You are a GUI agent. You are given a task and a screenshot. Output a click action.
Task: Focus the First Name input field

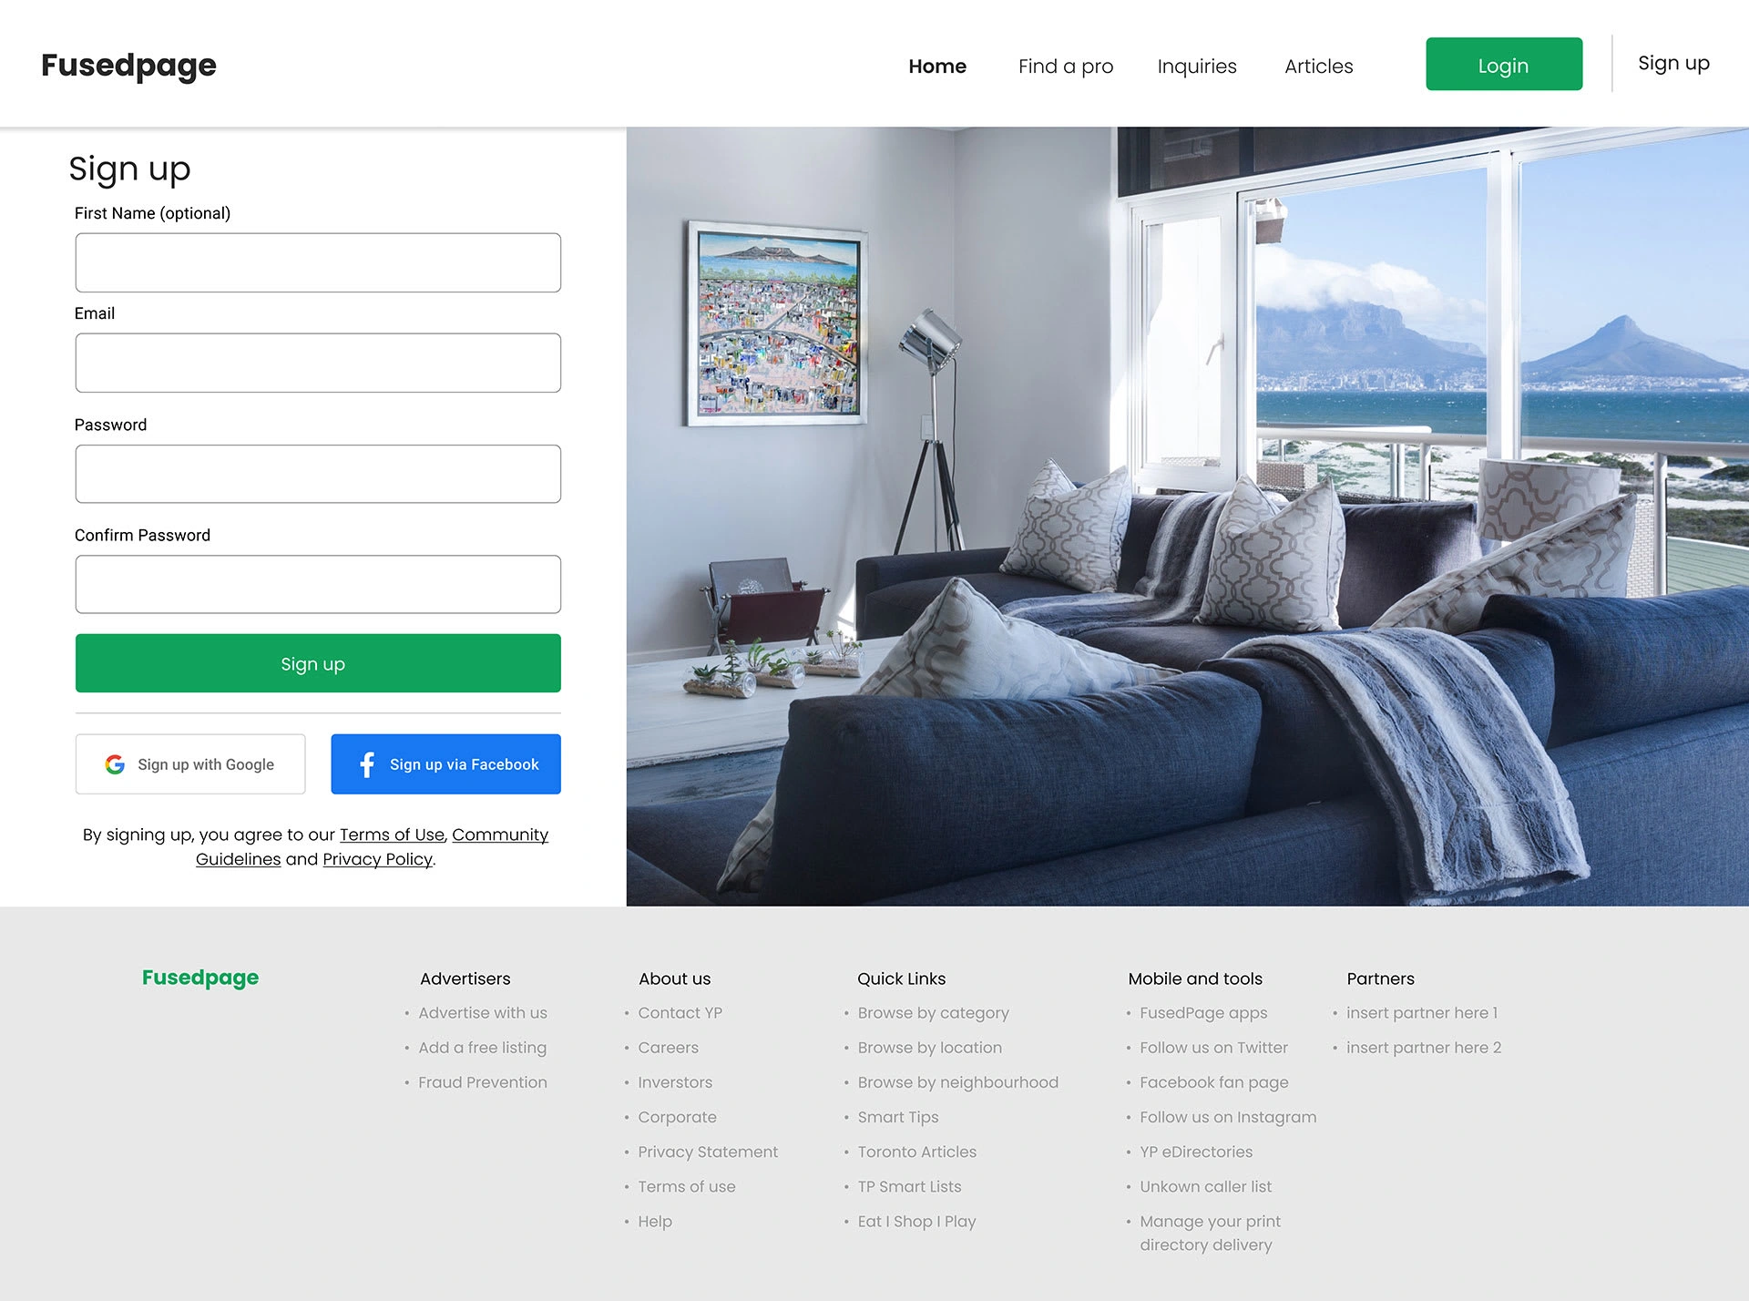(x=318, y=262)
